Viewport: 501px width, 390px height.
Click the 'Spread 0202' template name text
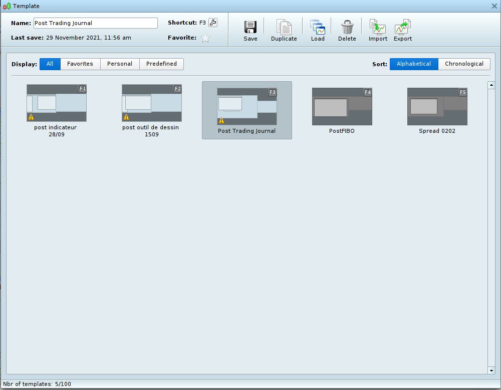[437, 131]
